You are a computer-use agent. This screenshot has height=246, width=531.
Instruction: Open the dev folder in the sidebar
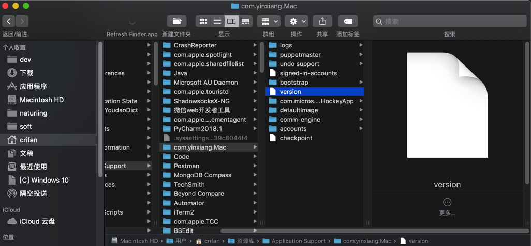(x=48, y=59)
